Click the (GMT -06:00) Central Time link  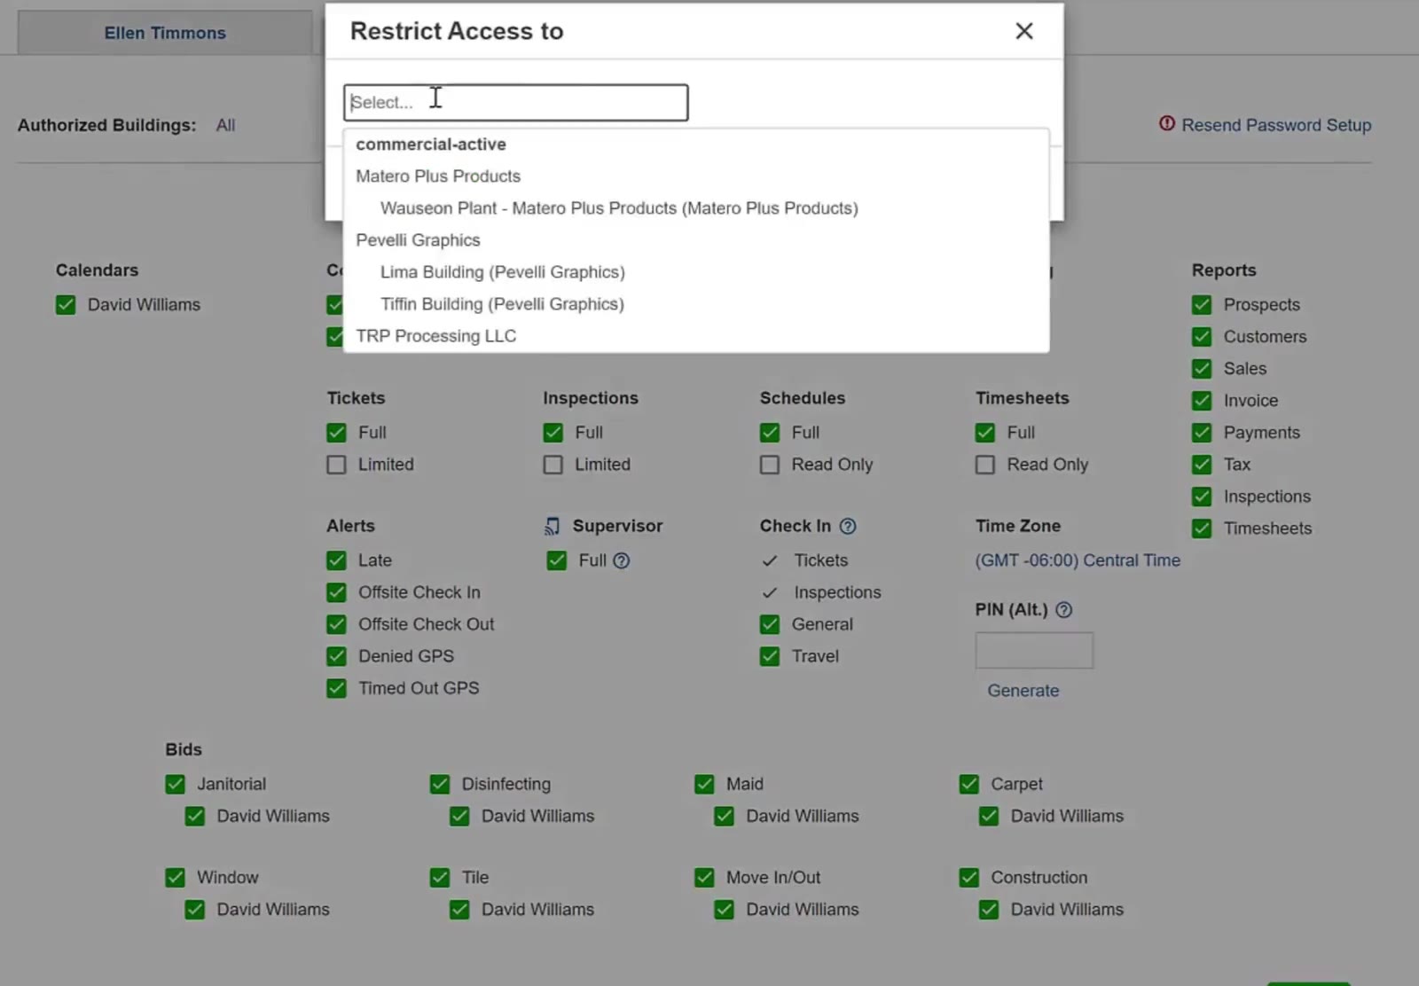(1078, 560)
